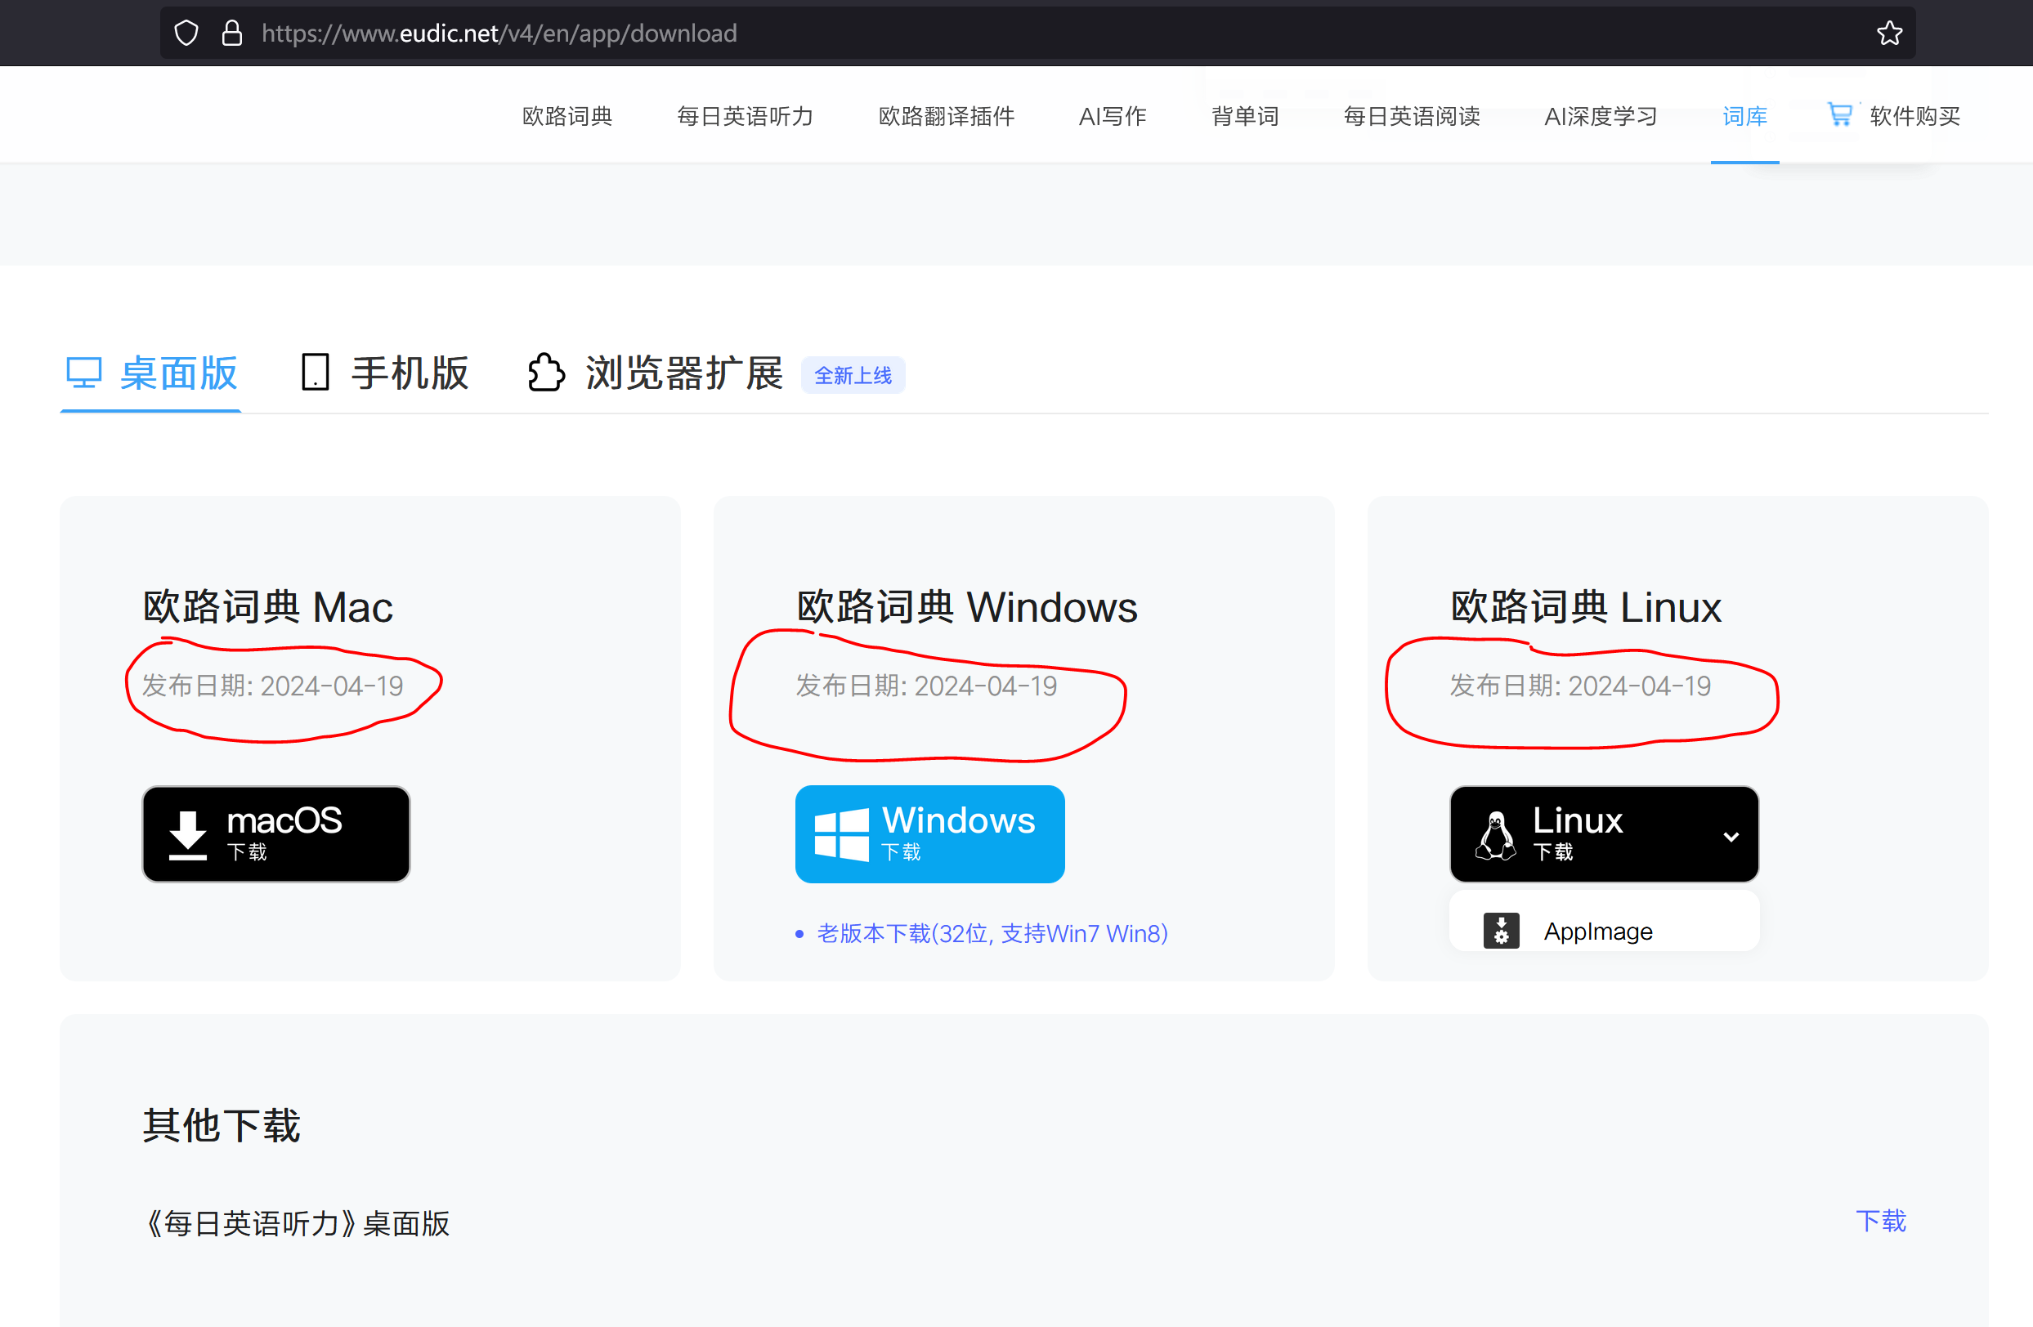The width and height of the screenshot is (2033, 1327).
Task: Go to AI深度学习 in the navigation
Action: pyautogui.click(x=1601, y=116)
